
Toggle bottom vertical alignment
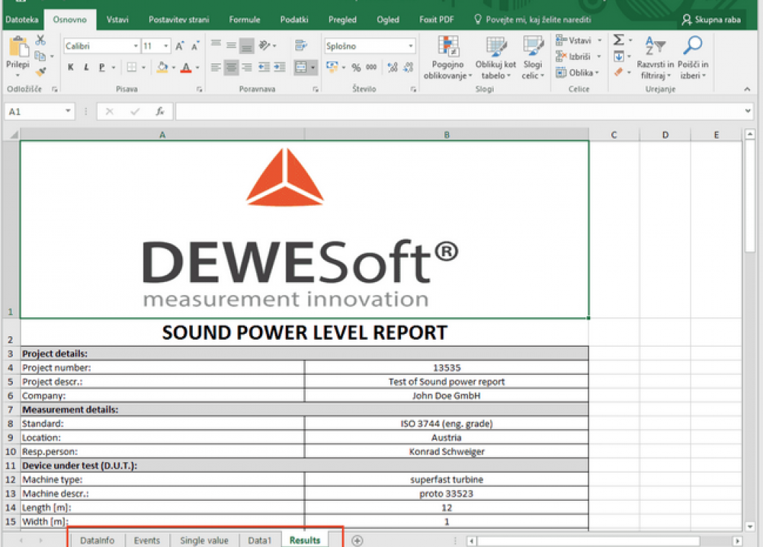tap(247, 46)
